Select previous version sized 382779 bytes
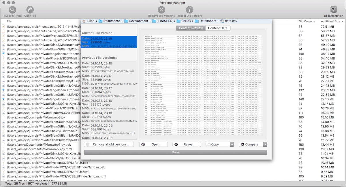Image resolution: width=346 pixels, height=187 pixels. [x=109, y=117]
